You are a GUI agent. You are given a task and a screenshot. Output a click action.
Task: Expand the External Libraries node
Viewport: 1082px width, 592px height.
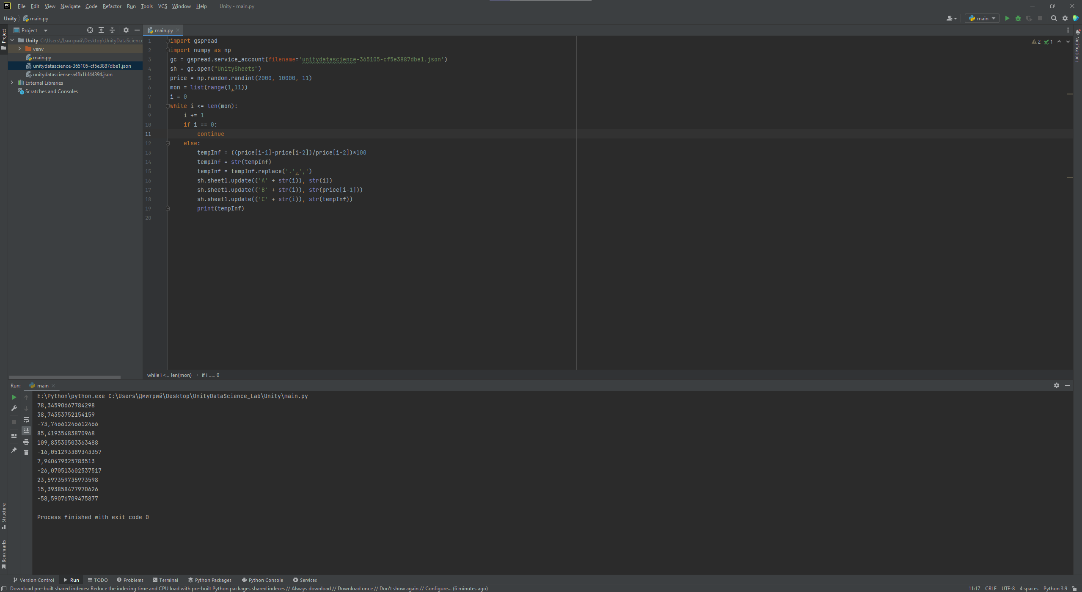(x=12, y=83)
